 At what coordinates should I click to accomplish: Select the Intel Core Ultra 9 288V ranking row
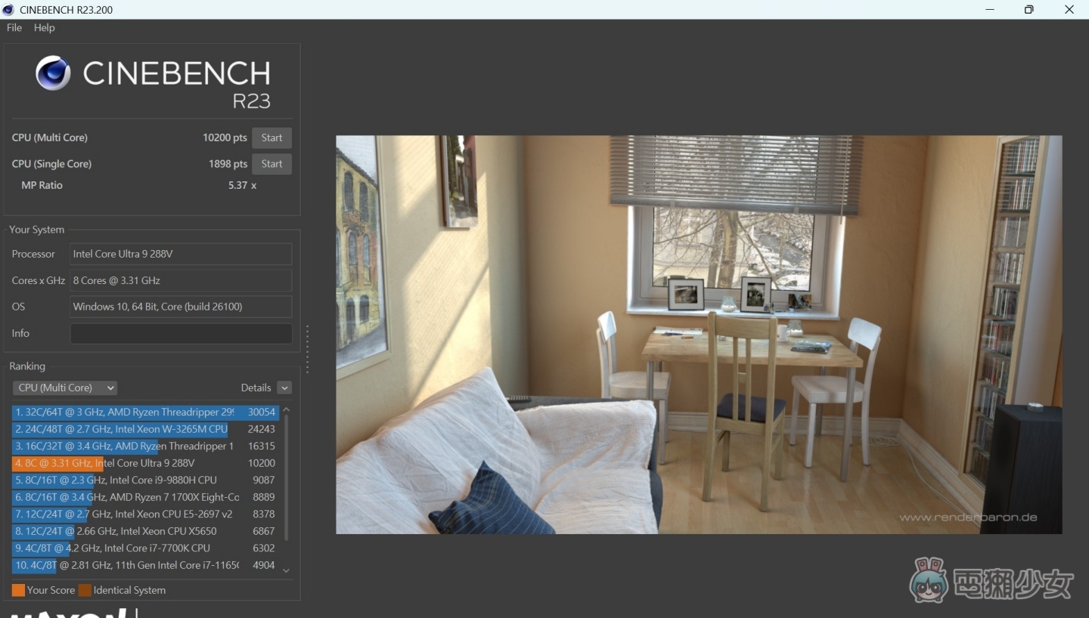click(x=144, y=463)
